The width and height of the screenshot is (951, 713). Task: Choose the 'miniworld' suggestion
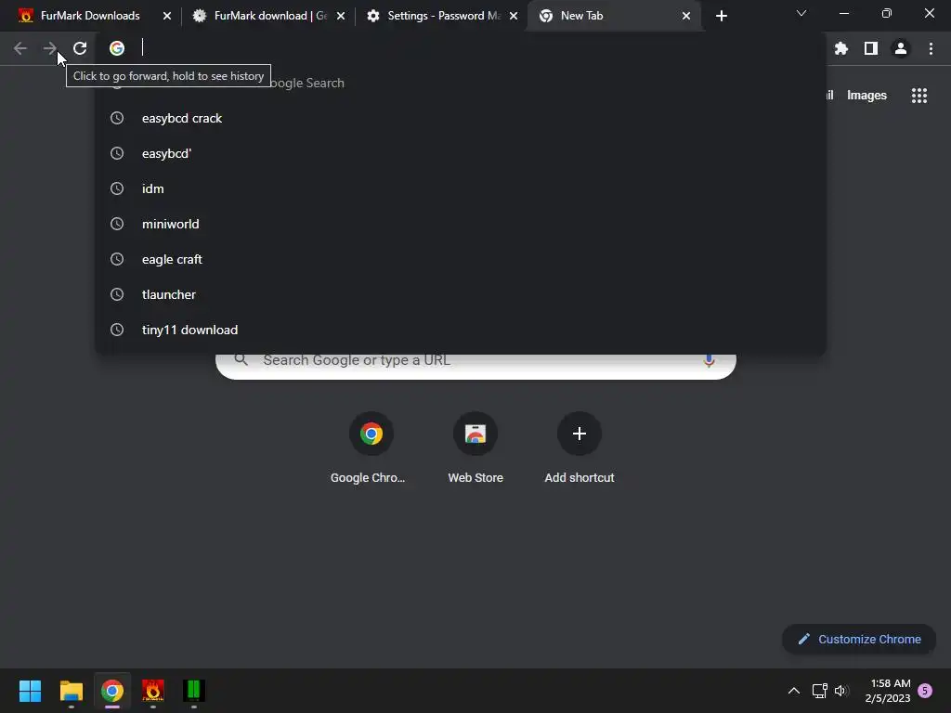pyautogui.click(x=461, y=224)
